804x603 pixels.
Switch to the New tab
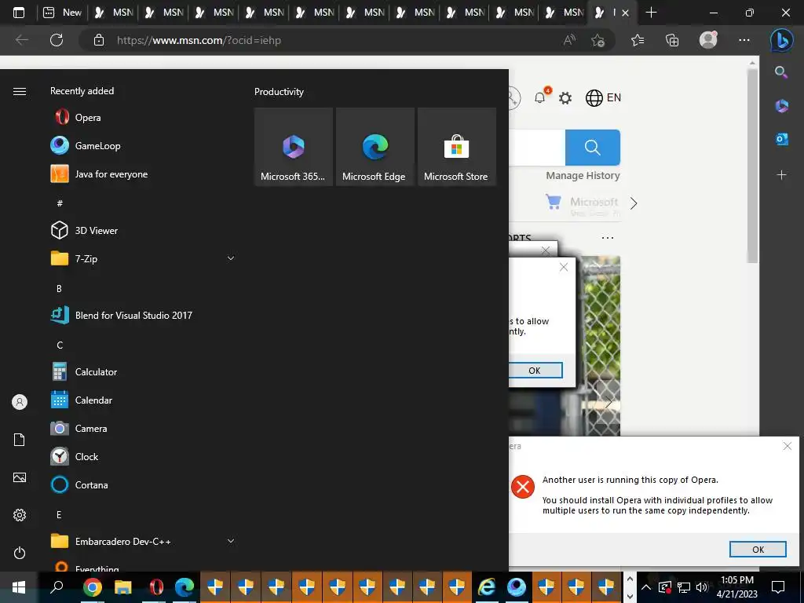tap(63, 13)
